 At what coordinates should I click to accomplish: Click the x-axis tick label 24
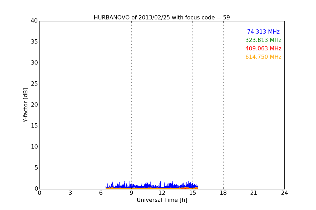point(284,193)
